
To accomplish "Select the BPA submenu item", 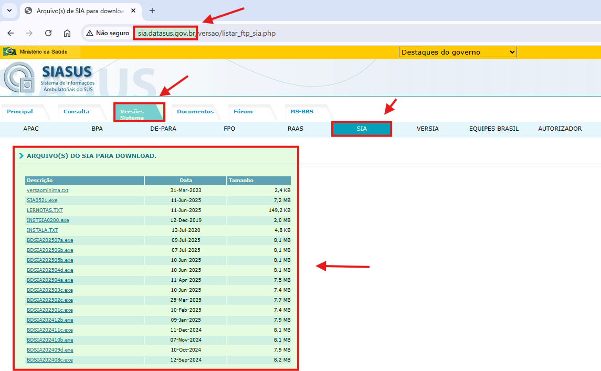I will (97, 129).
